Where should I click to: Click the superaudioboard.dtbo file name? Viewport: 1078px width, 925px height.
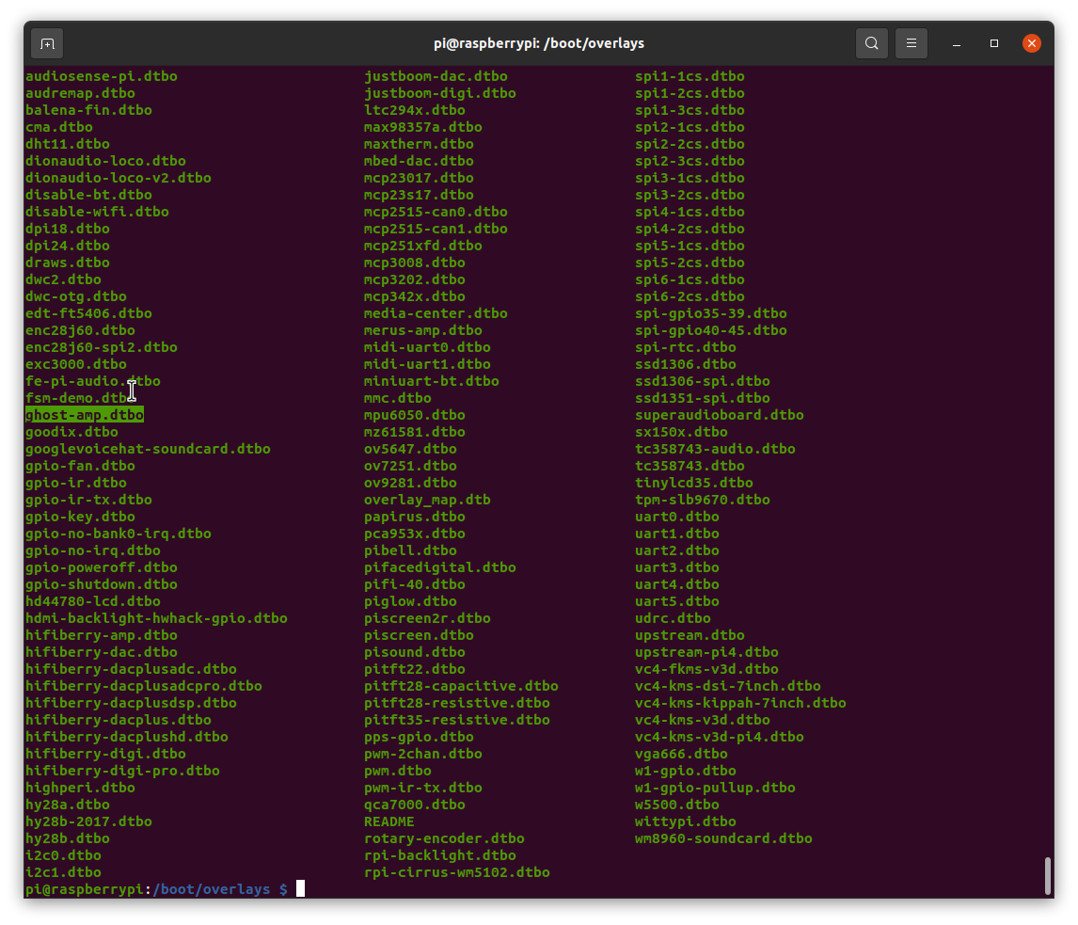tap(719, 415)
